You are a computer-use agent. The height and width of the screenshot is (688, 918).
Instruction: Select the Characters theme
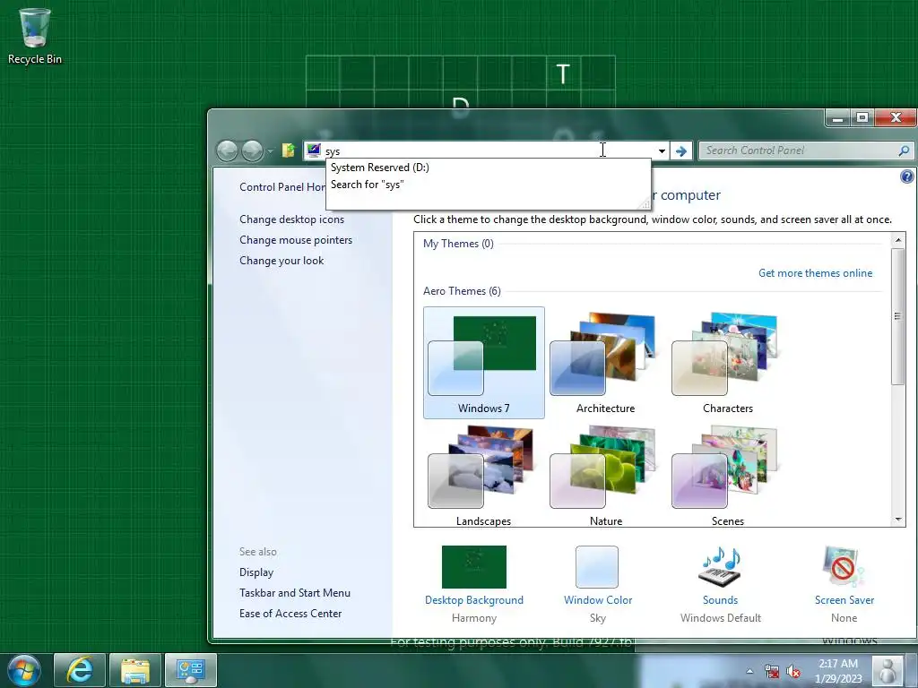(x=728, y=363)
